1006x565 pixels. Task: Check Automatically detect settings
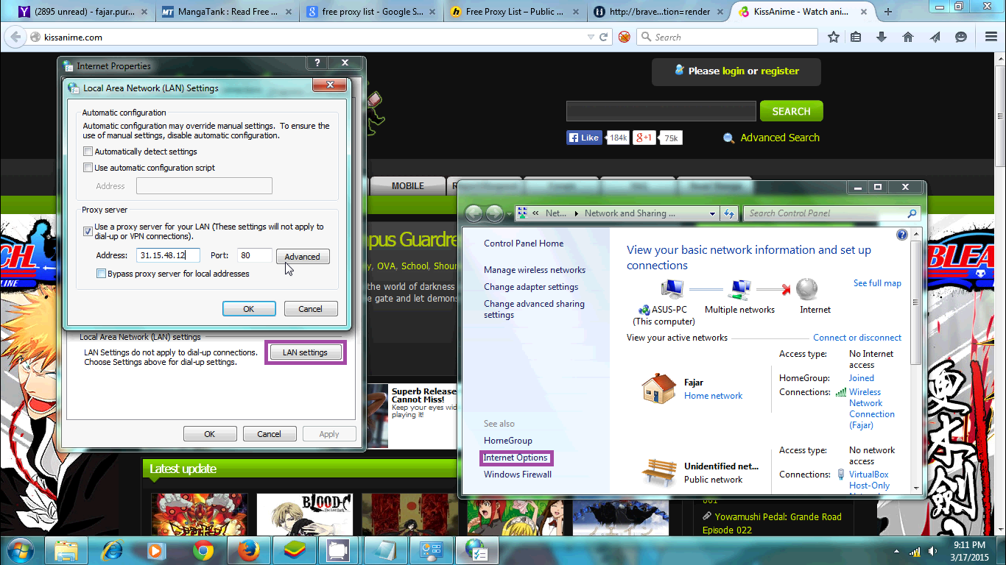(x=88, y=152)
